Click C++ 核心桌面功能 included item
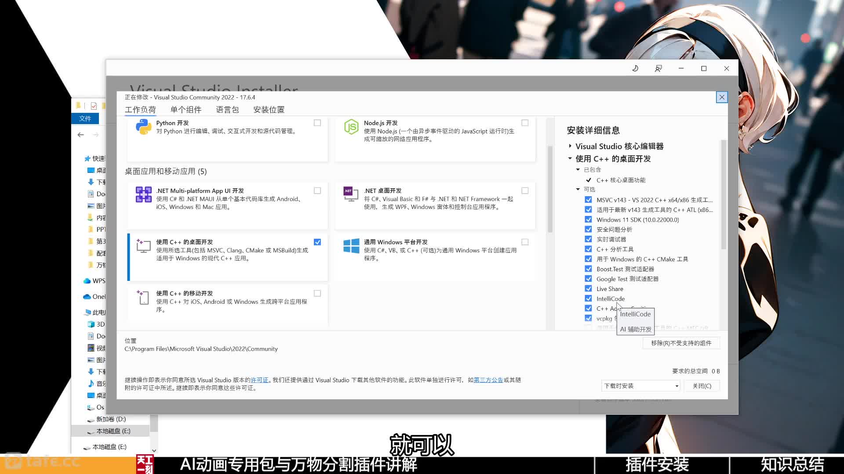This screenshot has height=474, width=844. pyautogui.click(x=621, y=180)
